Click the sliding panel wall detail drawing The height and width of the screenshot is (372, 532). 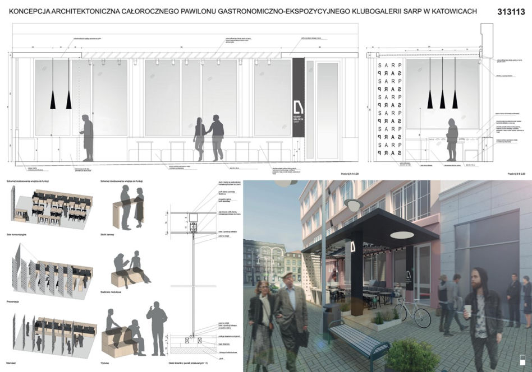tap(203, 271)
